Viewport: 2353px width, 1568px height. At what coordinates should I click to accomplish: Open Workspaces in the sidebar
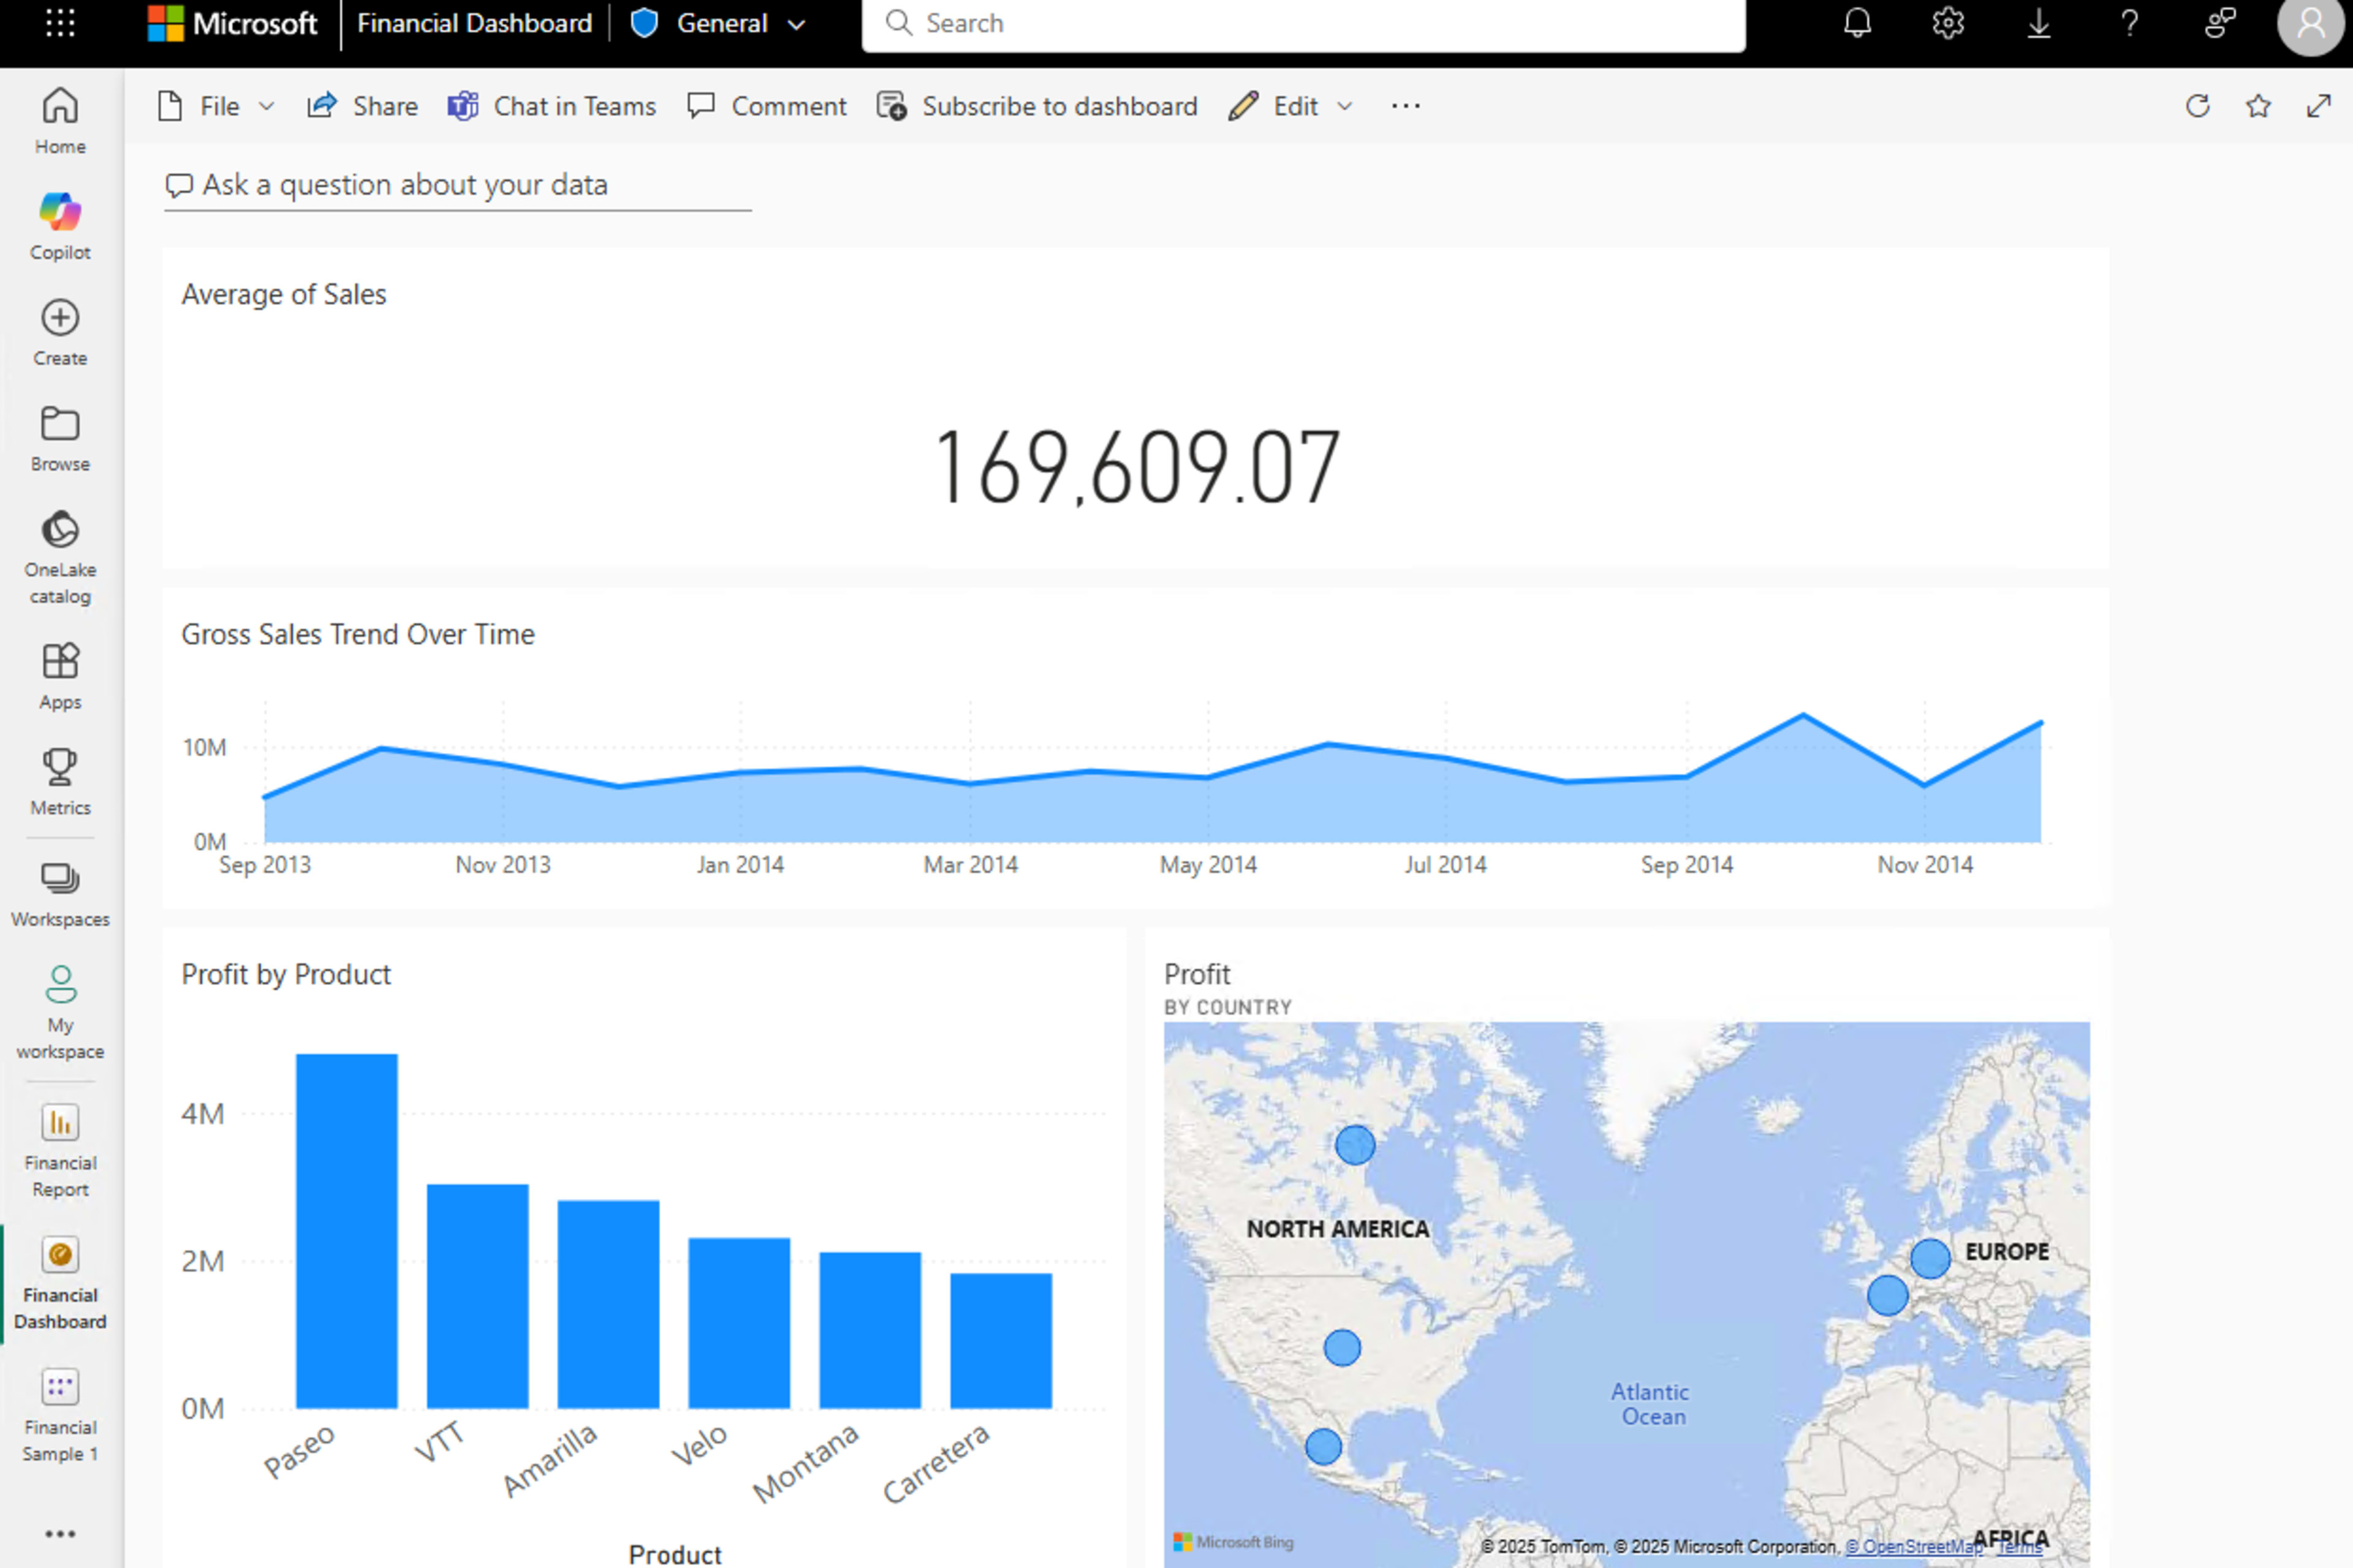[x=60, y=895]
